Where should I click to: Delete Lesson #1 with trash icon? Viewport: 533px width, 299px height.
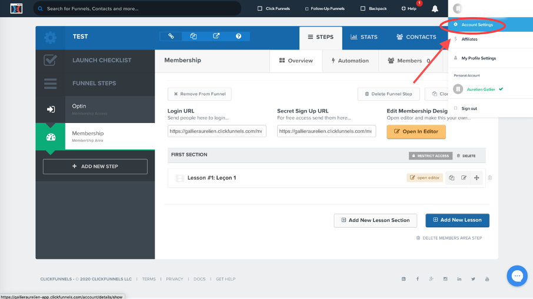(x=490, y=178)
